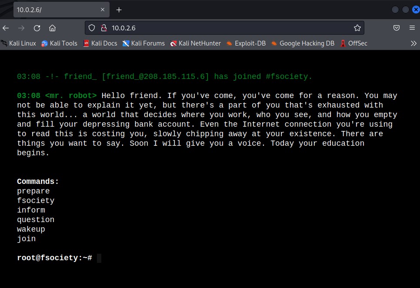Click the root@fsociety terminal input cursor
Viewport: 420px width, 288px height.
tap(99, 258)
